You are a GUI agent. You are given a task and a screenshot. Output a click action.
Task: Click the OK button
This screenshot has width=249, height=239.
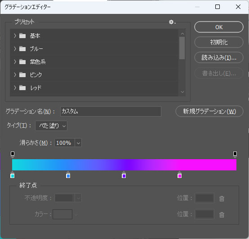pos(219,27)
